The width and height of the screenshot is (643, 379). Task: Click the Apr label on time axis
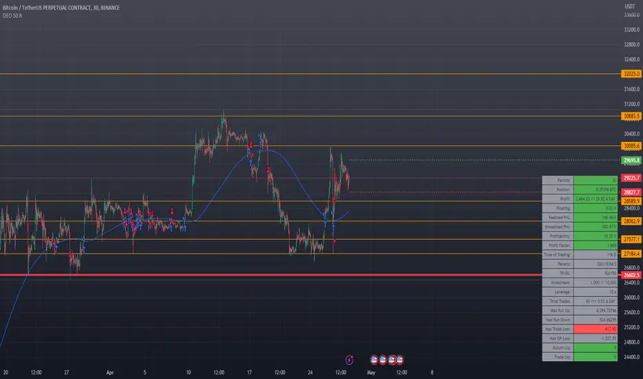(x=110, y=372)
